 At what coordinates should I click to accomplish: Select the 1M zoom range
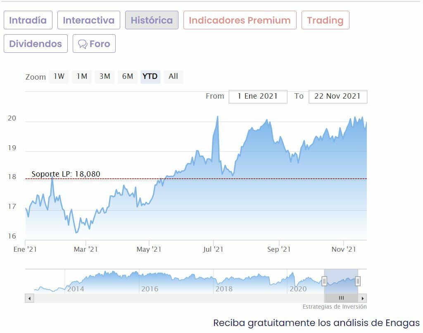pyautogui.click(x=82, y=77)
